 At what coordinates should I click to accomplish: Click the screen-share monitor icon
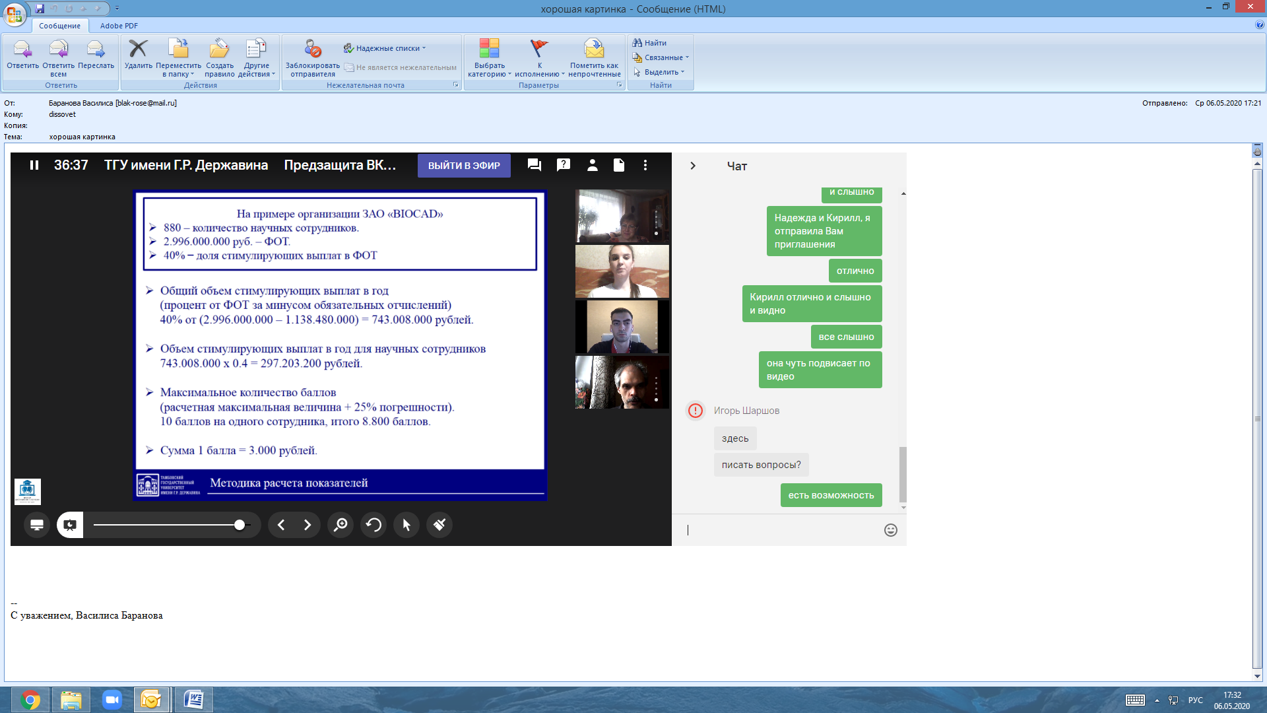(37, 525)
